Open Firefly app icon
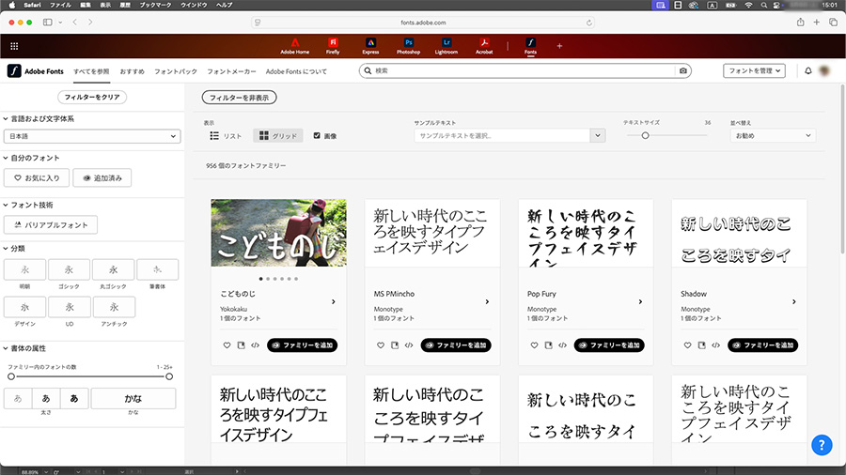This screenshot has height=475, width=846. pos(333,46)
